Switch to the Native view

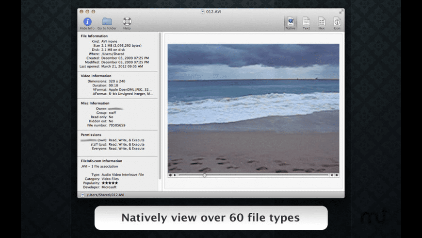click(x=291, y=23)
